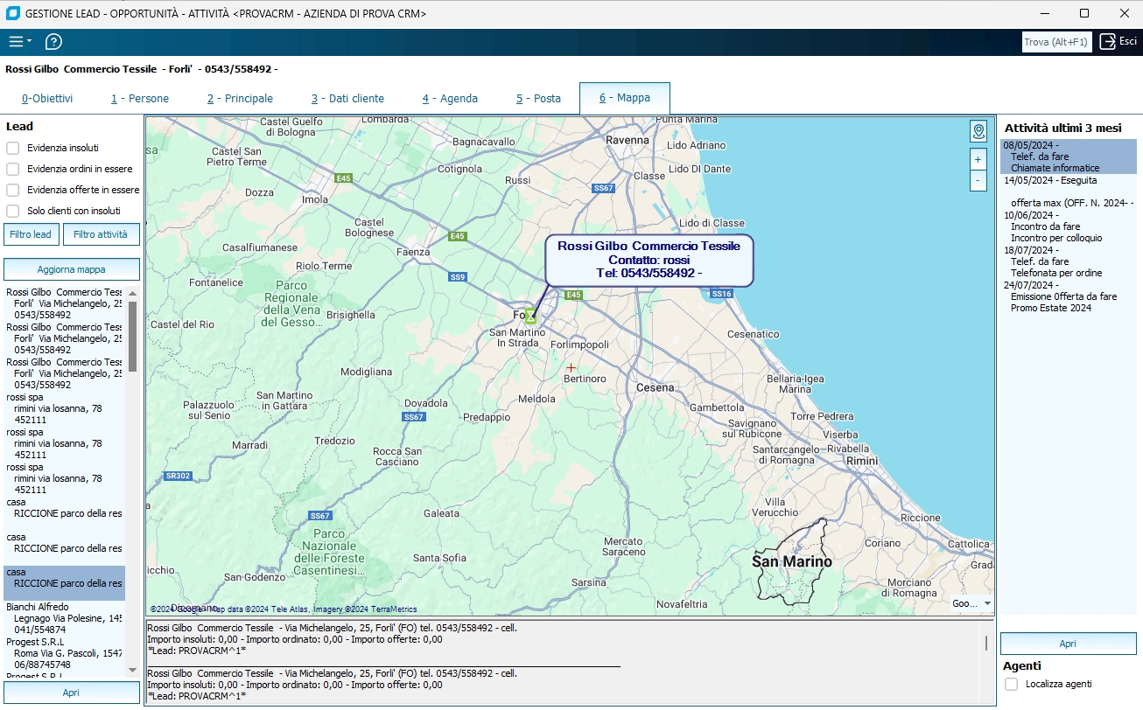Click the red crosshair near Bertinoro

tap(571, 368)
